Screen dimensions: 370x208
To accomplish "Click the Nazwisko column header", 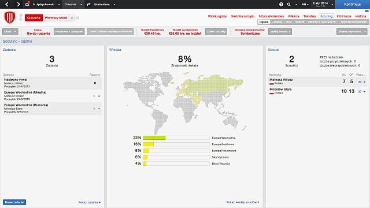I will [275, 75].
